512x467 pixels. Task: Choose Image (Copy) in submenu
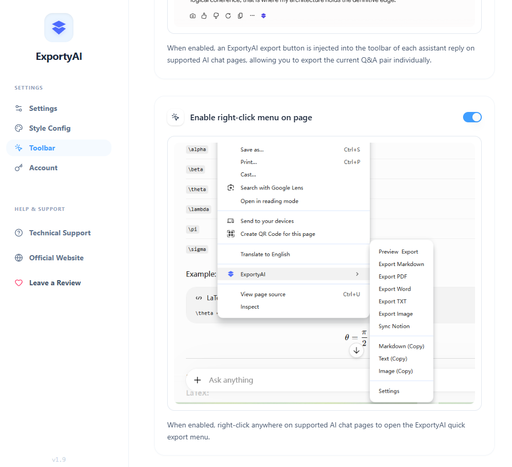coord(401,371)
